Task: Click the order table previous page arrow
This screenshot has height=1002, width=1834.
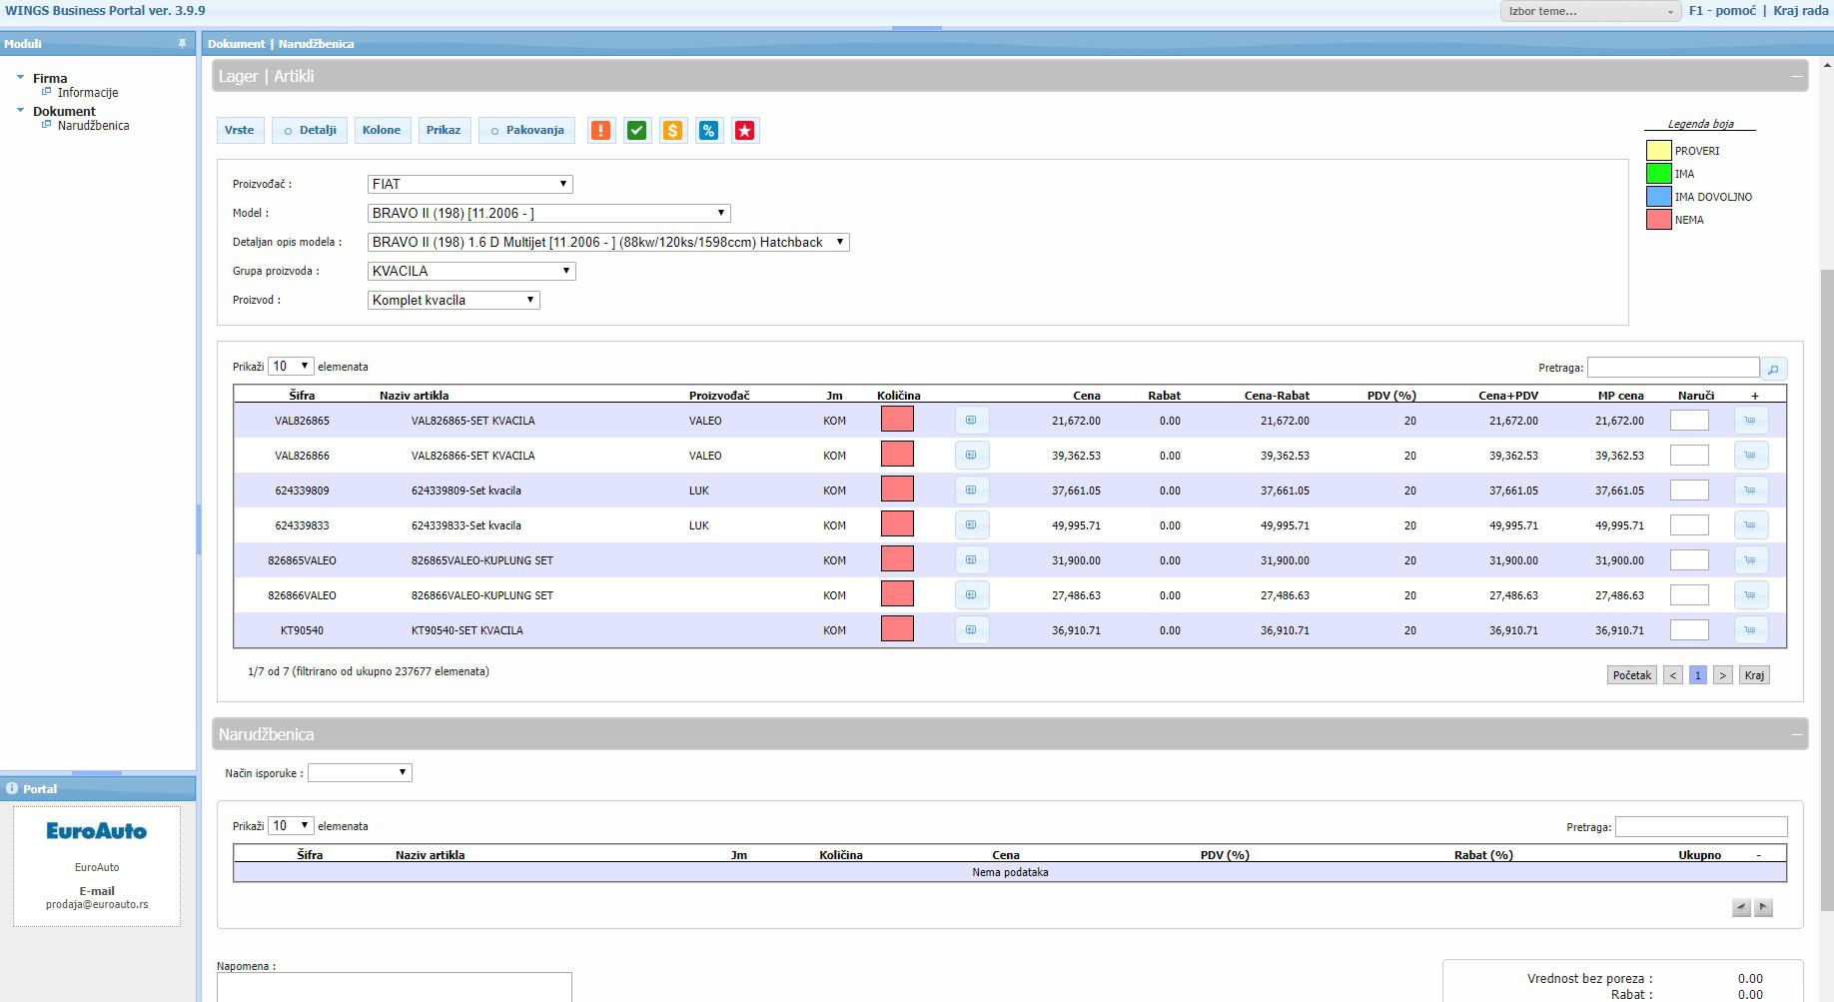Action: [1741, 907]
